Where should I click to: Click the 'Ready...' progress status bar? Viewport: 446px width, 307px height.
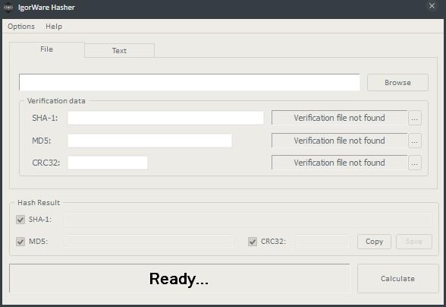(x=180, y=278)
